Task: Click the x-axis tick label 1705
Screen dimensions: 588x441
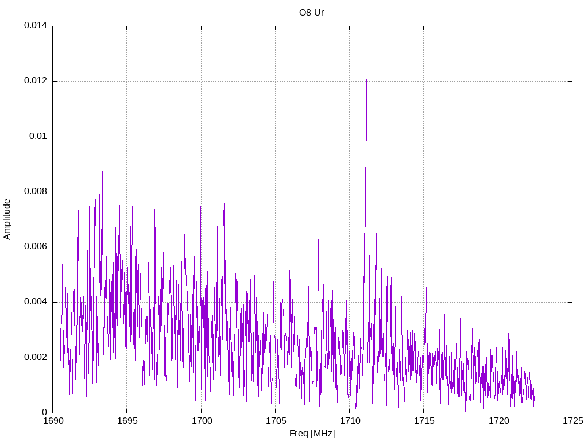Action: (x=276, y=421)
